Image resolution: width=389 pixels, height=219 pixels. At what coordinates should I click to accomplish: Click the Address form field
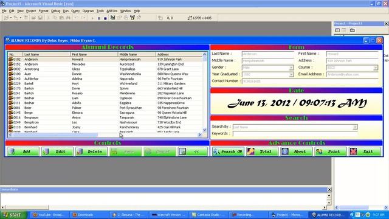[352, 61]
